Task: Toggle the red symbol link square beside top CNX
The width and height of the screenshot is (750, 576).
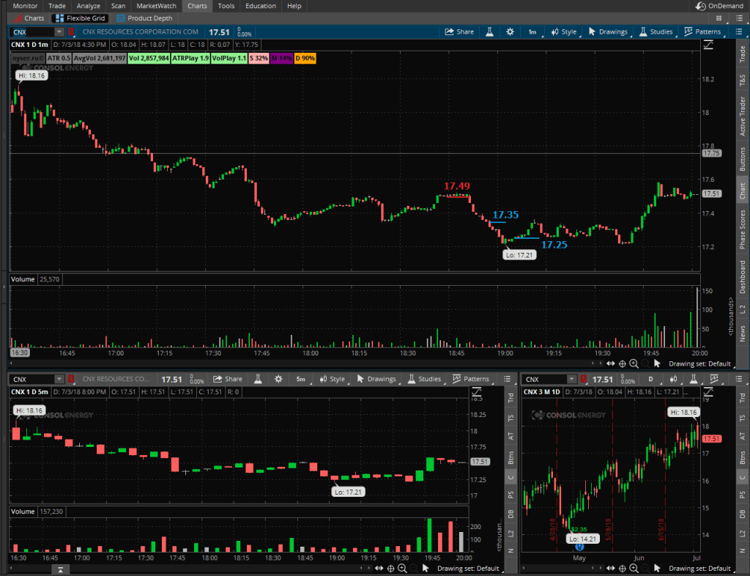Action: 71,32
